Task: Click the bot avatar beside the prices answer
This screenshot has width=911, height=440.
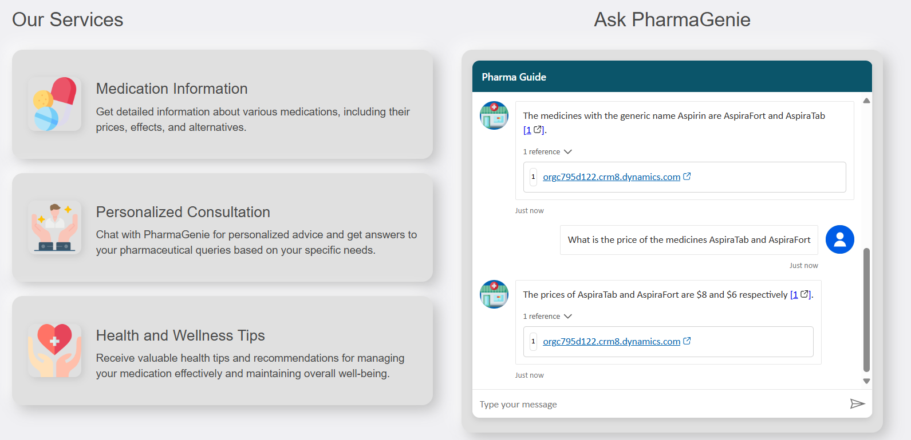Action: click(494, 294)
